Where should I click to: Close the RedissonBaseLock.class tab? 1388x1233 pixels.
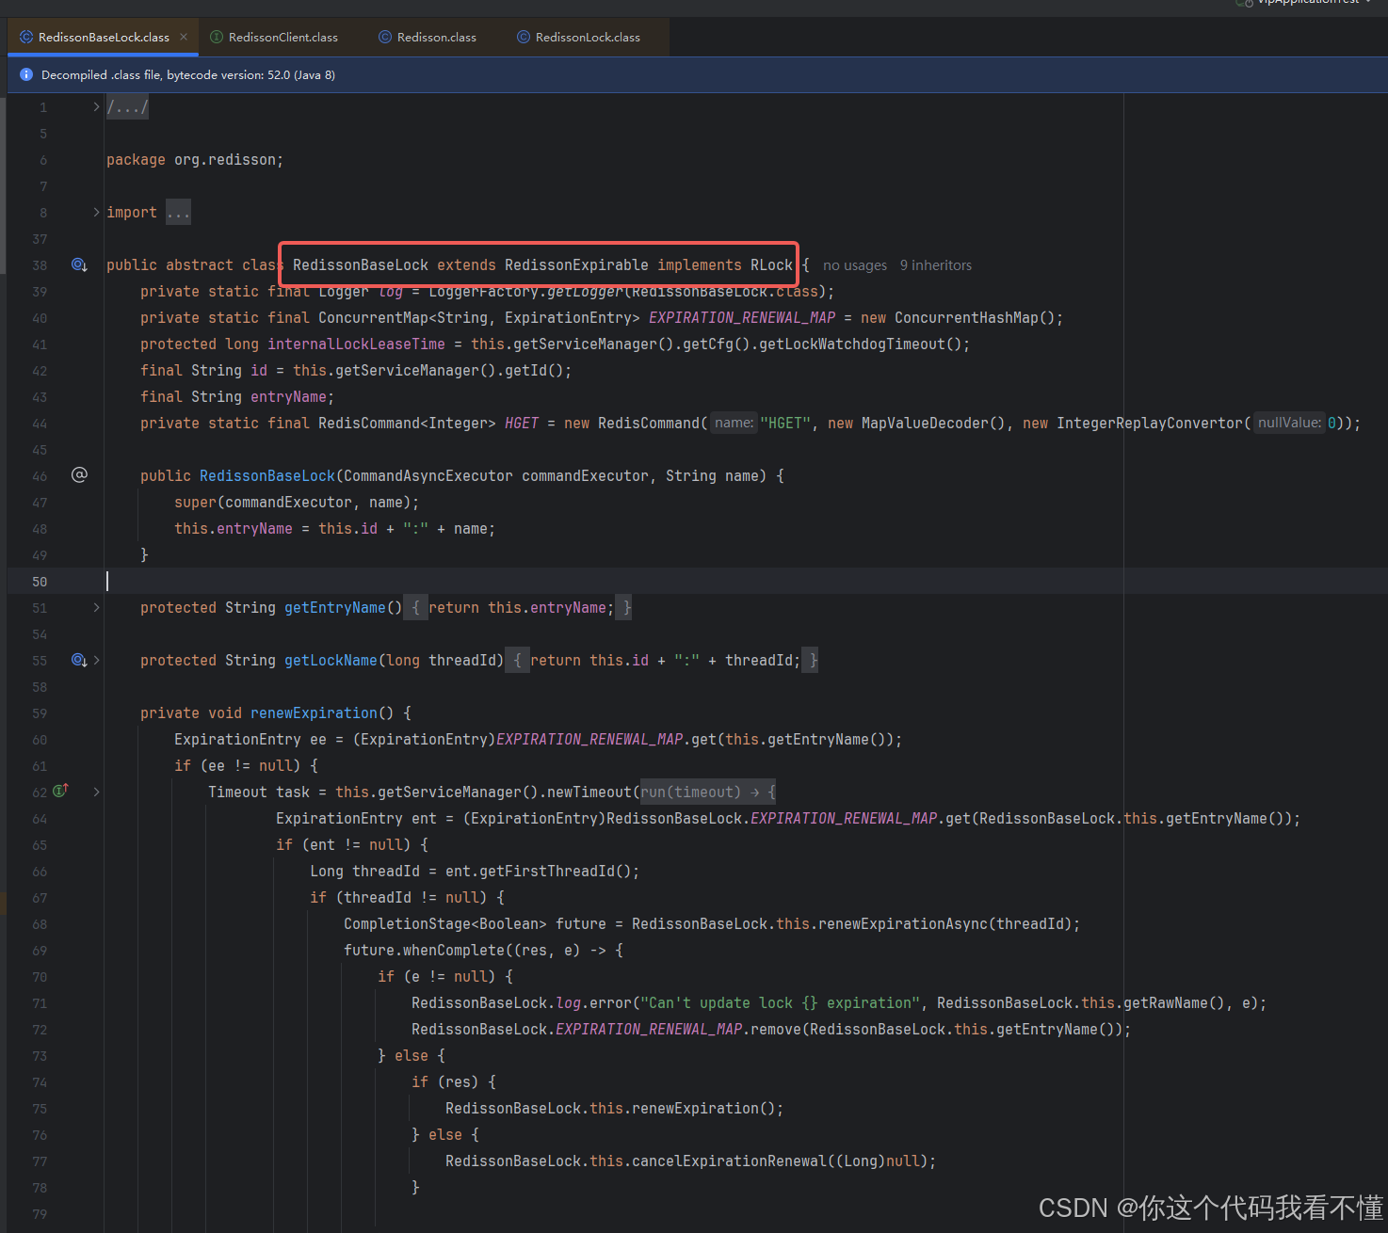[x=184, y=37]
